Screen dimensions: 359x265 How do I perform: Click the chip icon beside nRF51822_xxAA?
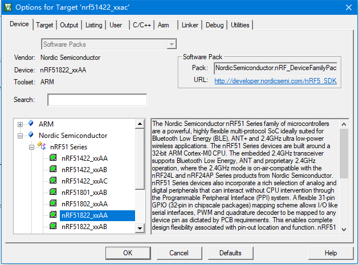pyautogui.click(x=53, y=214)
